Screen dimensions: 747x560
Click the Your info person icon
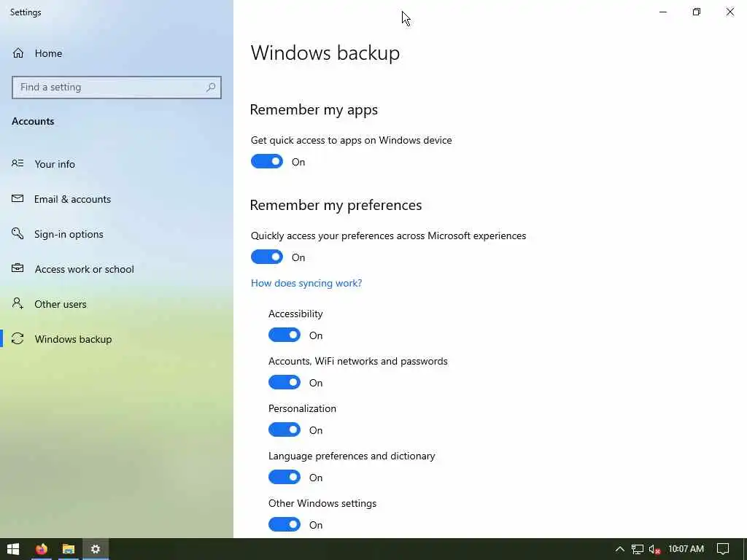(x=18, y=163)
